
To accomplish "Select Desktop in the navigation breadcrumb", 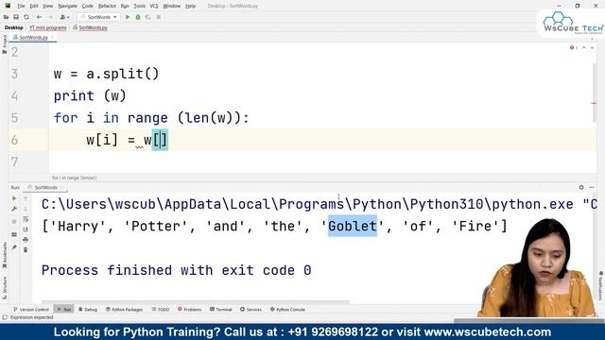I will tap(14, 27).
